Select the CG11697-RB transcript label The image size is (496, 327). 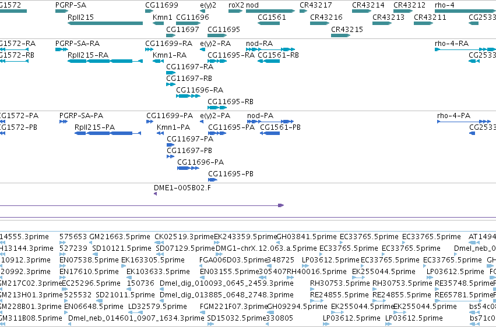(189, 78)
